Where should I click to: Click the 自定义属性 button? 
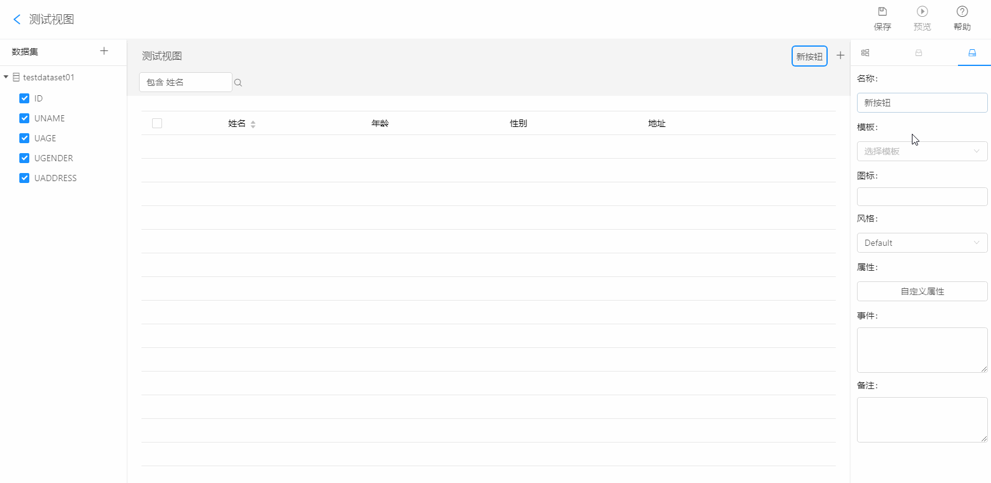(x=922, y=291)
